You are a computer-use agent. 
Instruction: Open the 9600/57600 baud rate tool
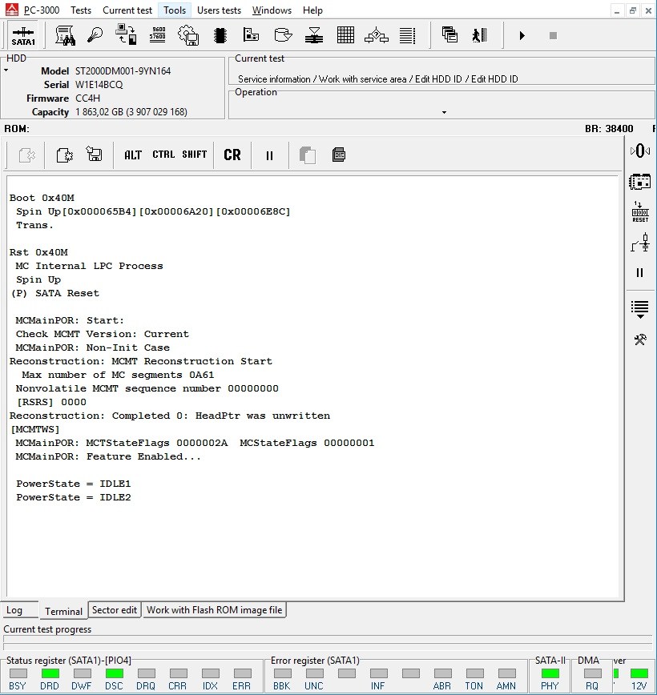pos(158,35)
